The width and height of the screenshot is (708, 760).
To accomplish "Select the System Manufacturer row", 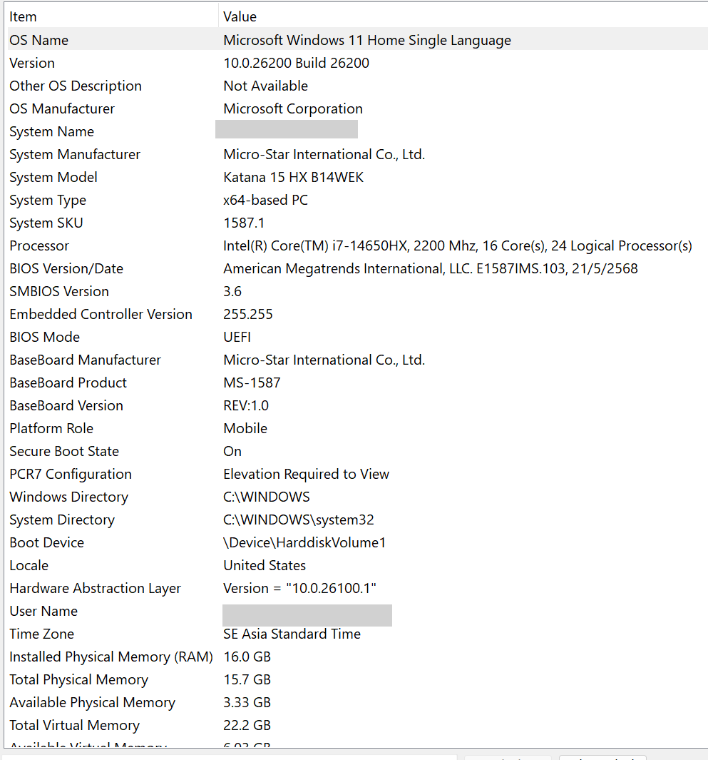I will [x=357, y=154].
